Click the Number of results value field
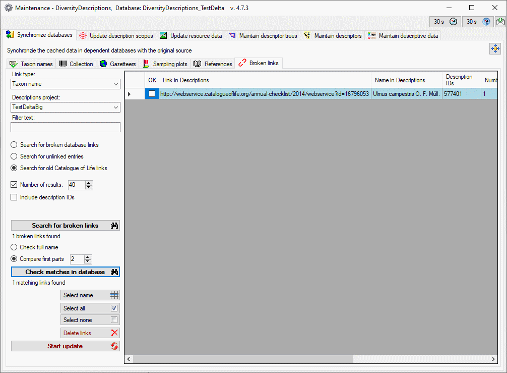The height and width of the screenshot is (373, 507). (x=77, y=185)
